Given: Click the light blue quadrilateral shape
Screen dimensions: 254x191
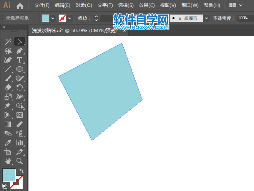Looking at the screenshot, I should (101, 92).
